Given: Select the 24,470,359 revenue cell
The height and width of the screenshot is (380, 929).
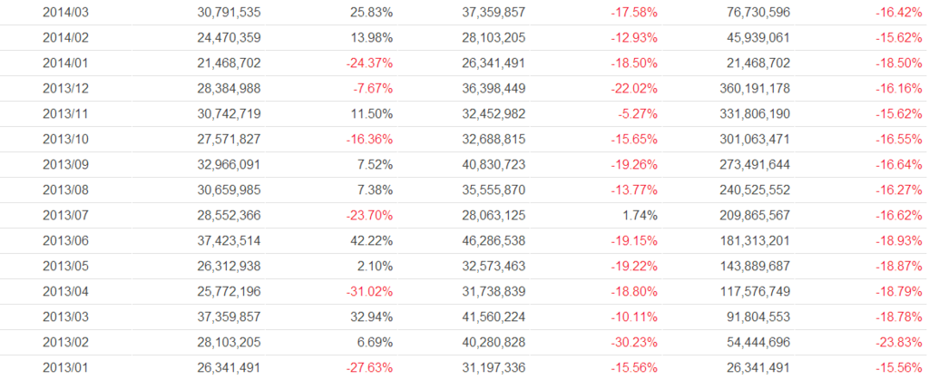Looking at the screenshot, I should (x=229, y=38).
